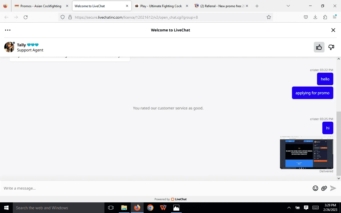The width and height of the screenshot is (341, 213).
Task: Rate the chat as good with thumbs up
Action: pos(319,47)
